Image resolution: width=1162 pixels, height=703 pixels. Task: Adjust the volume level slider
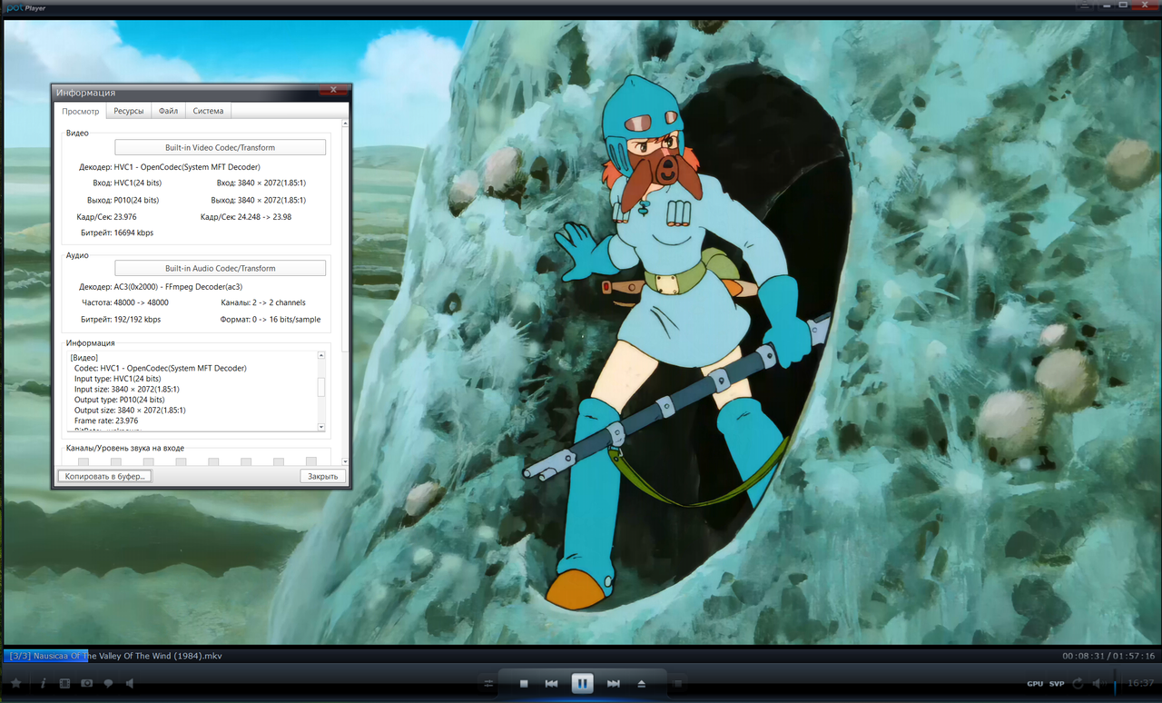pyautogui.click(x=1115, y=683)
